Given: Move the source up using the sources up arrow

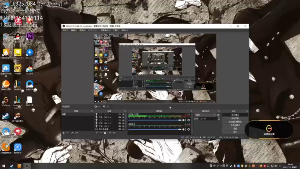Looking at the screenshot, I should 110,133.
